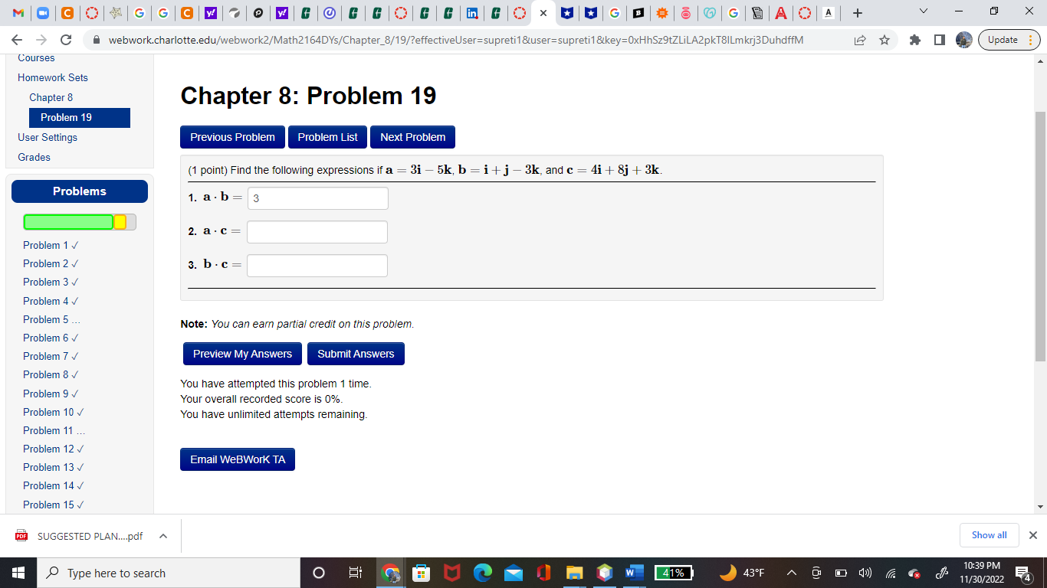Switch to the Zoom browser tab
Viewport: 1047px width, 588px height.
coord(42,13)
